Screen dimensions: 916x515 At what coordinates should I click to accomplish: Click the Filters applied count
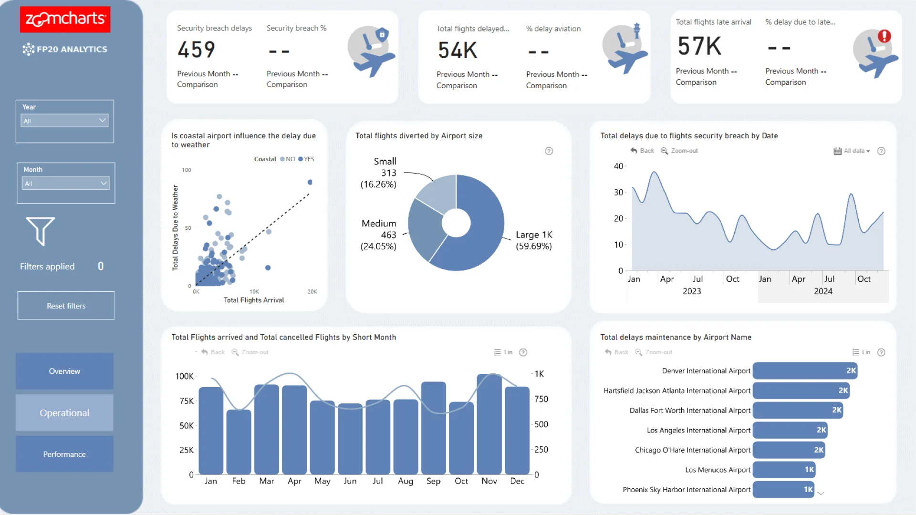point(101,266)
